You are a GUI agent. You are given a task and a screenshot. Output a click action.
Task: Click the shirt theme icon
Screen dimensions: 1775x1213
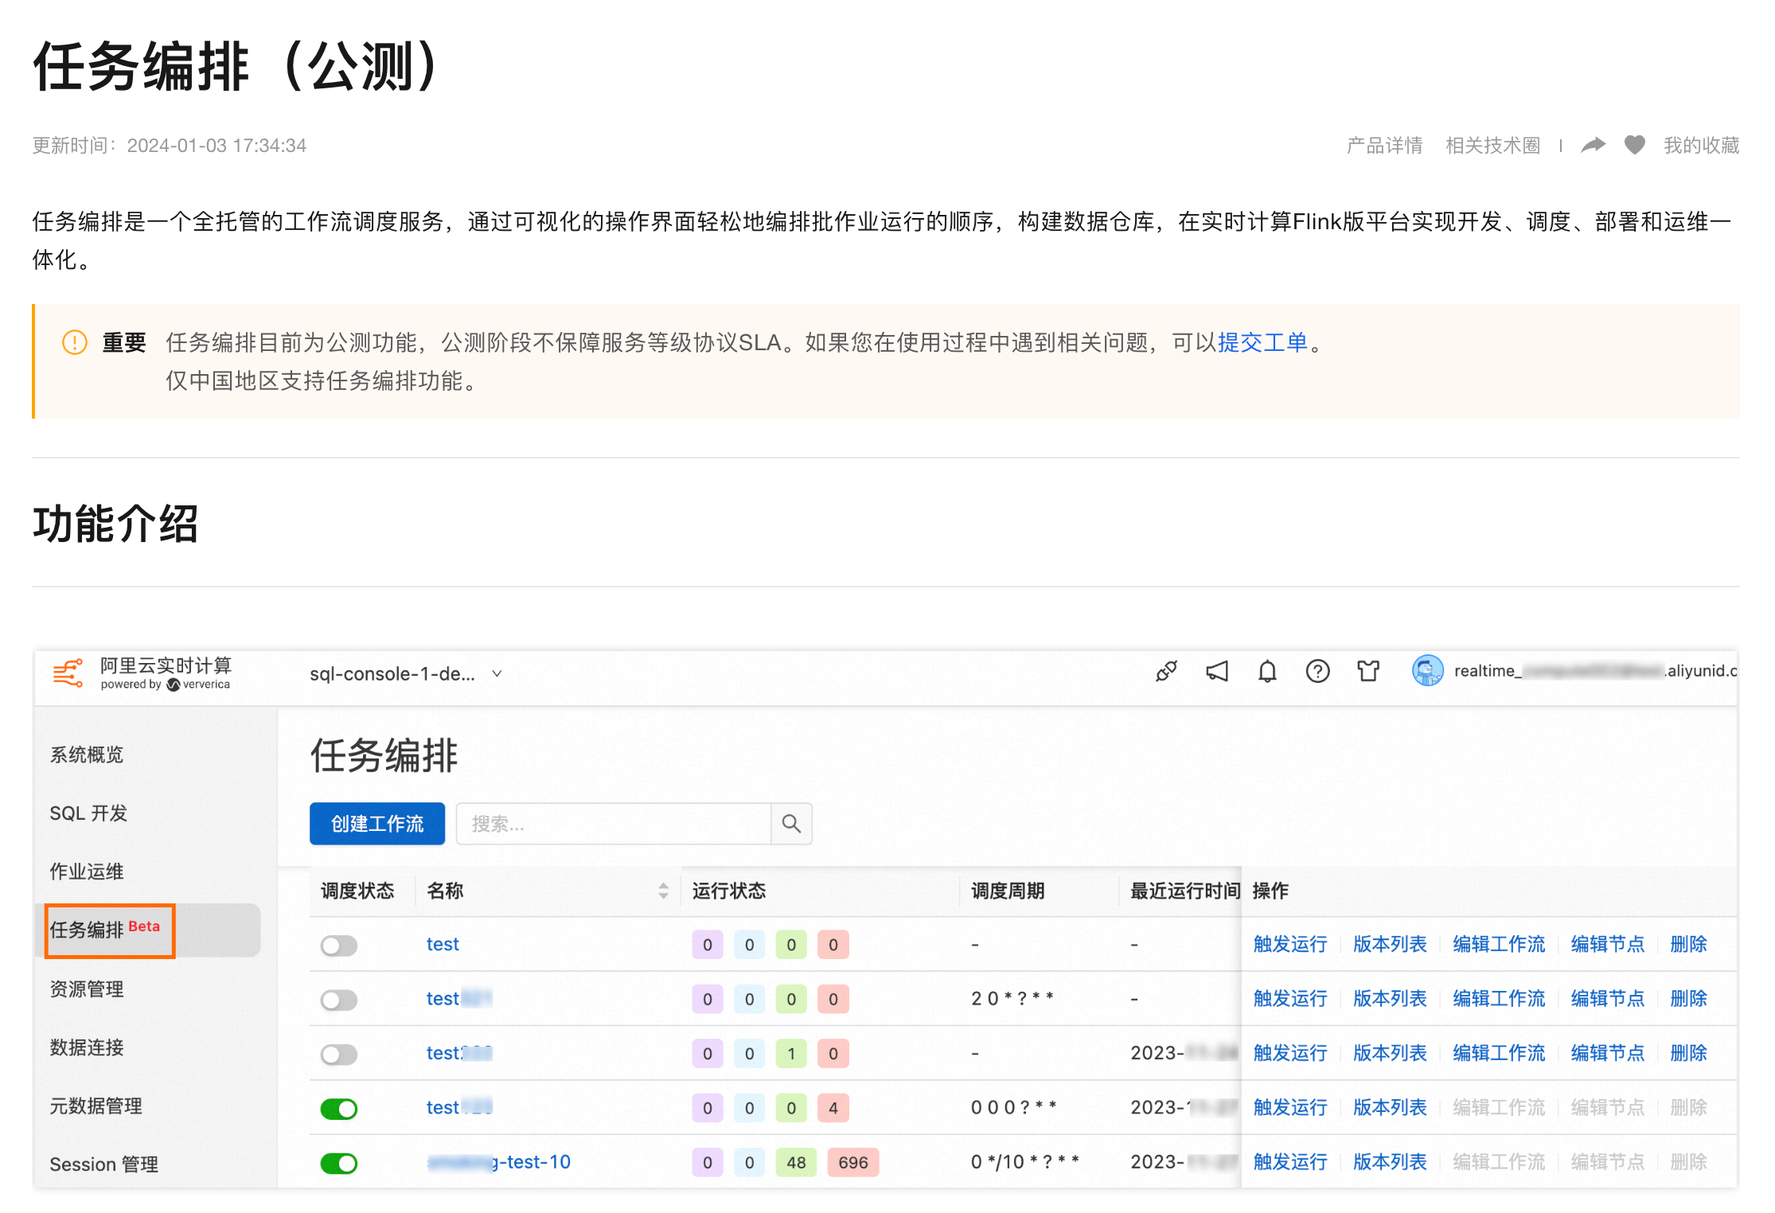click(x=1368, y=672)
